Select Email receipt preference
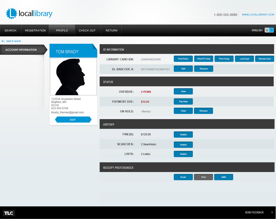The image size is (276, 219). tap(183, 177)
